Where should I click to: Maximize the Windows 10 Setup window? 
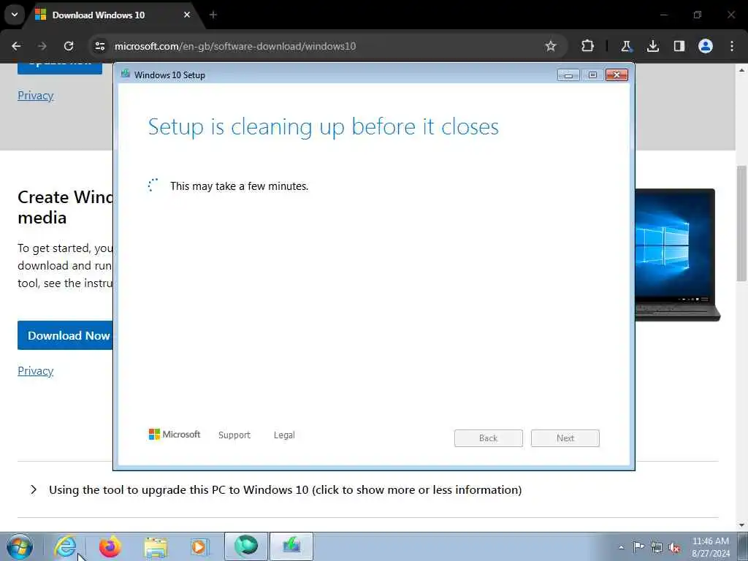(592, 75)
